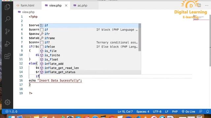211x118 pixels.
Task: Click the suggestion list scrollbar thumb
Action: [140, 37]
